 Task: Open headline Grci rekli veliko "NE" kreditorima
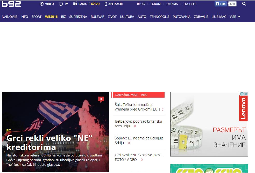tap(49, 143)
